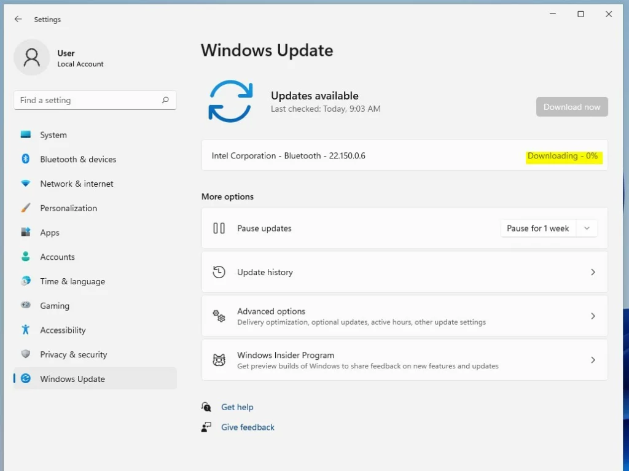The width and height of the screenshot is (629, 471).
Task: Open the System settings page
Action: click(95, 135)
